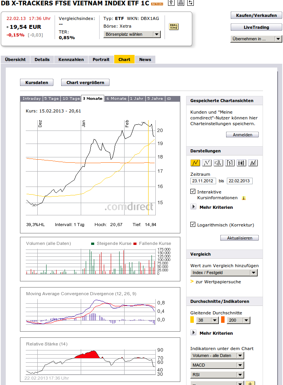Click the orange 200-day average color swatch

pyautogui.click(x=223, y=320)
